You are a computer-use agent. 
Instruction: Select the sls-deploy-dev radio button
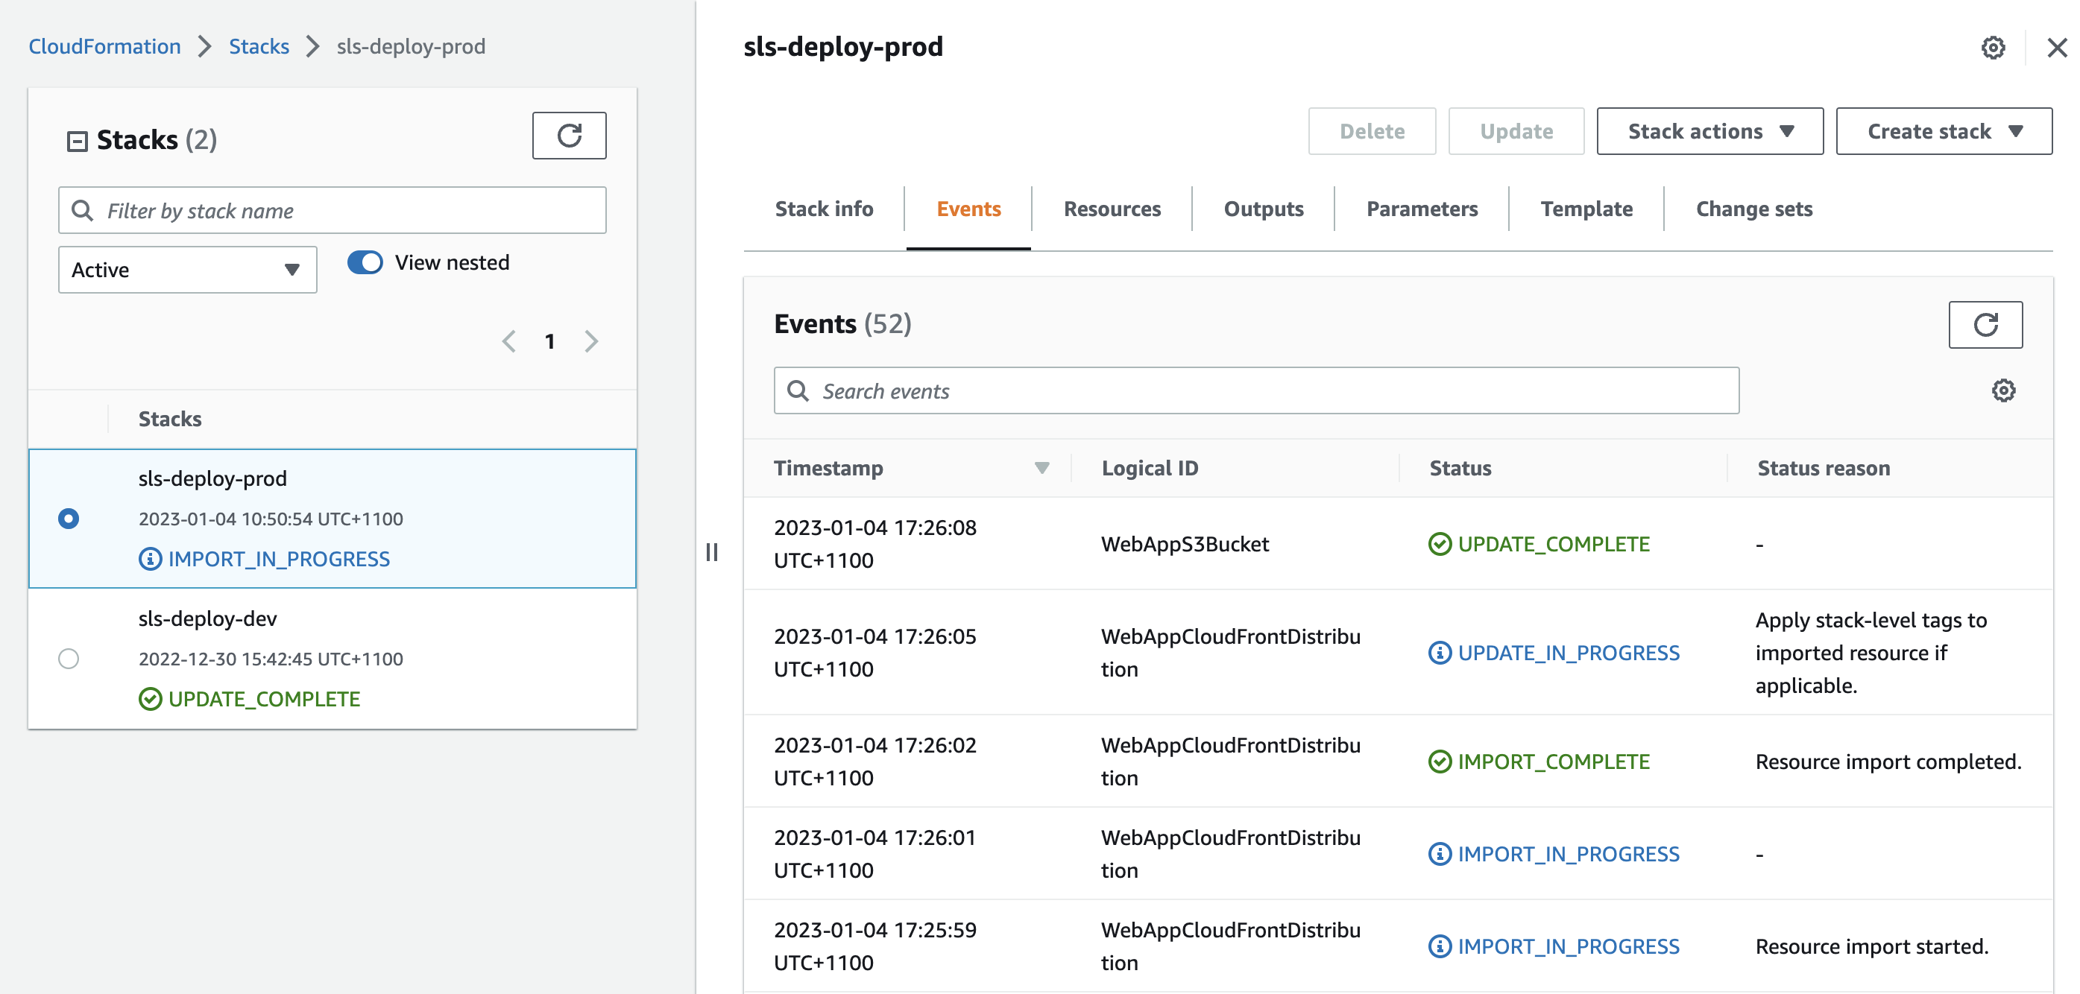69,659
